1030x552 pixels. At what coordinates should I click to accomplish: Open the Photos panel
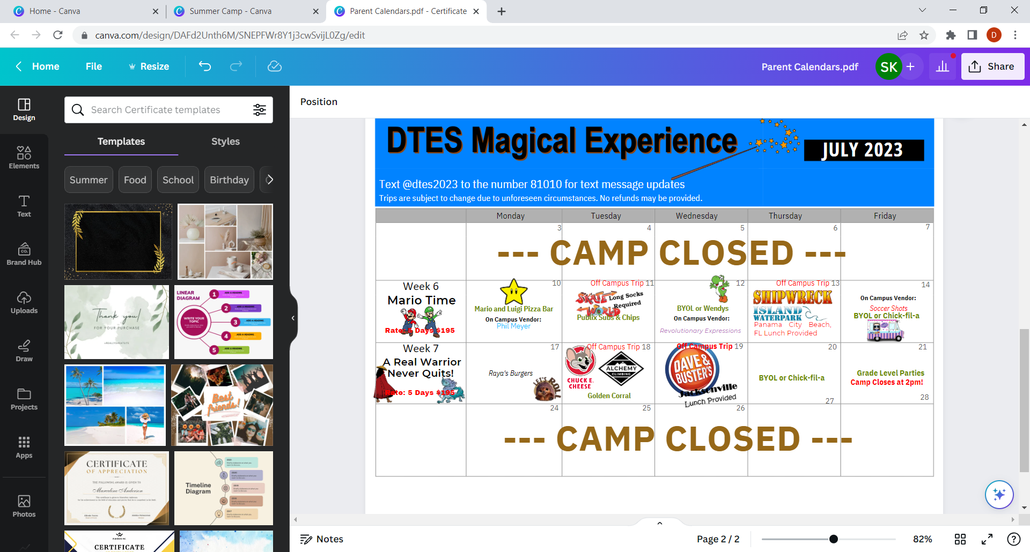tap(24, 506)
